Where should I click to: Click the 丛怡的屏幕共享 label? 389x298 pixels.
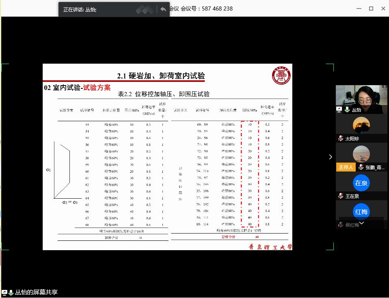pyautogui.click(x=37, y=292)
